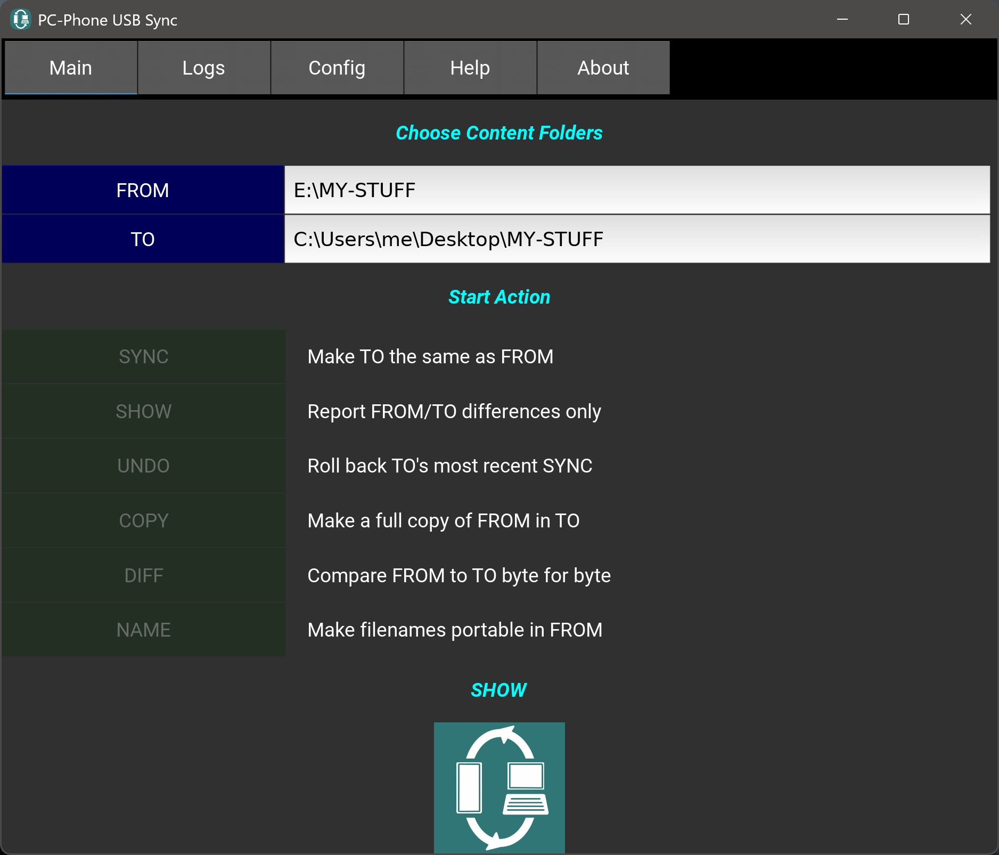
Task: Open the About tab
Action: point(603,68)
